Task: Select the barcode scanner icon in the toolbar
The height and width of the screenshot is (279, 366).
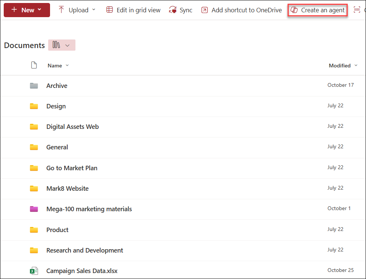Action: tap(356, 10)
